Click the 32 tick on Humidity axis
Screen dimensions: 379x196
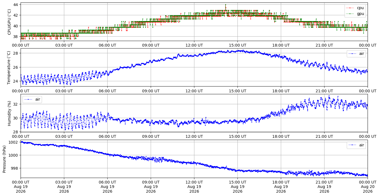[16, 104]
